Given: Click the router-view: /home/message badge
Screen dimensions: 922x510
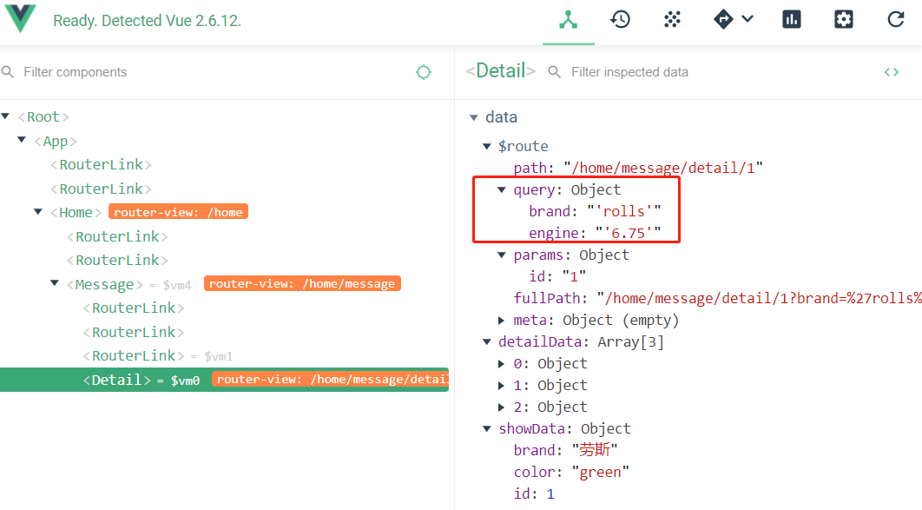Looking at the screenshot, I should click(302, 283).
